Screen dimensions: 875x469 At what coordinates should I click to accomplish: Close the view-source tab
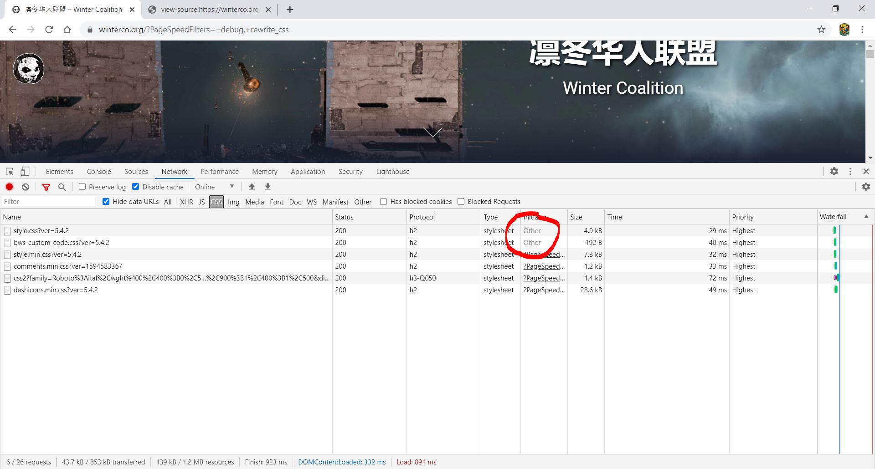[x=268, y=10]
